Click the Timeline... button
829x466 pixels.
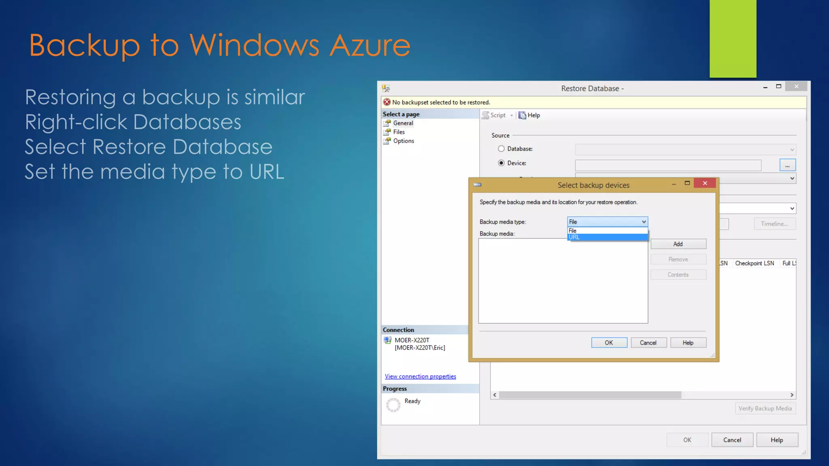tap(774, 224)
